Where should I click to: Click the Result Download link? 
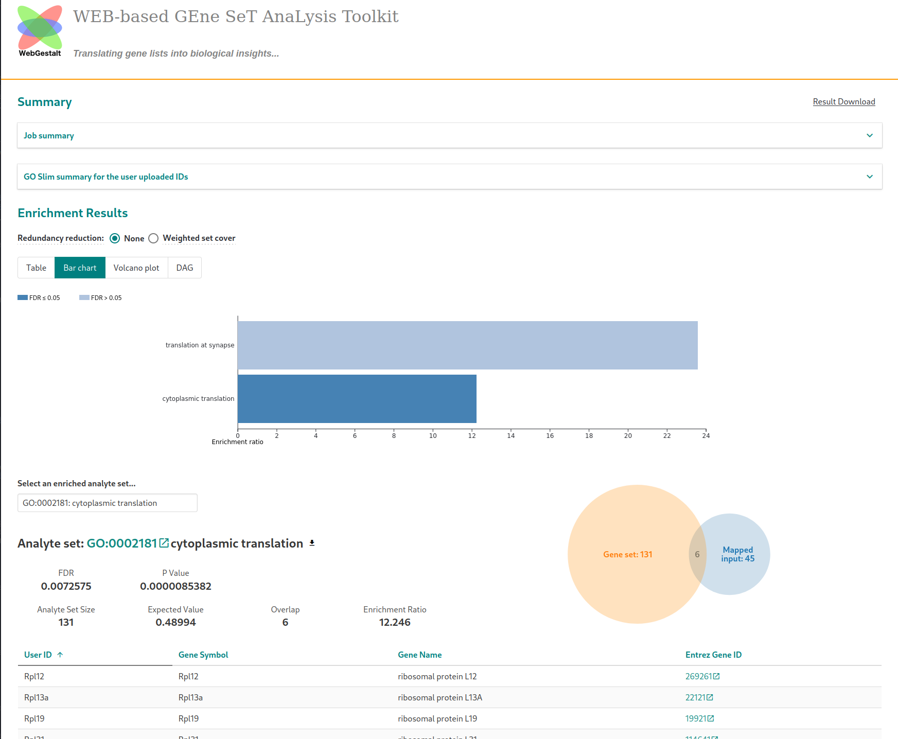pyautogui.click(x=844, y=101)
